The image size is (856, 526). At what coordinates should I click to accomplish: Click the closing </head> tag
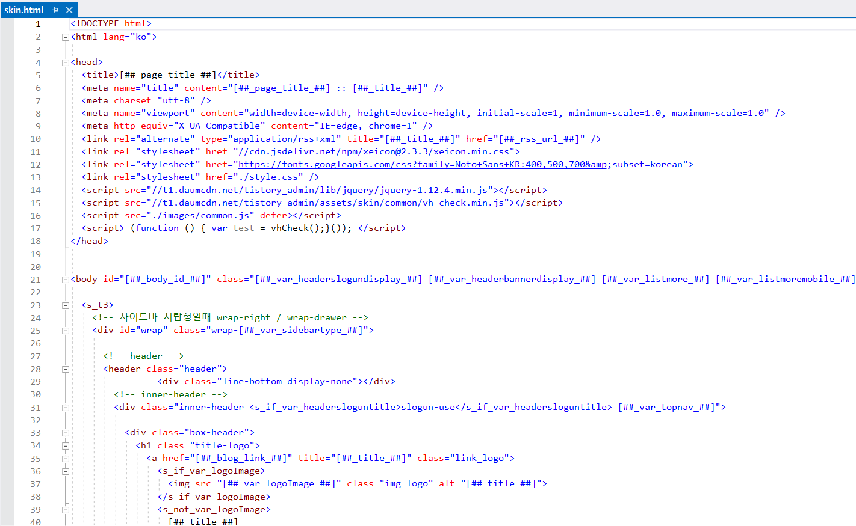point(89,241)
